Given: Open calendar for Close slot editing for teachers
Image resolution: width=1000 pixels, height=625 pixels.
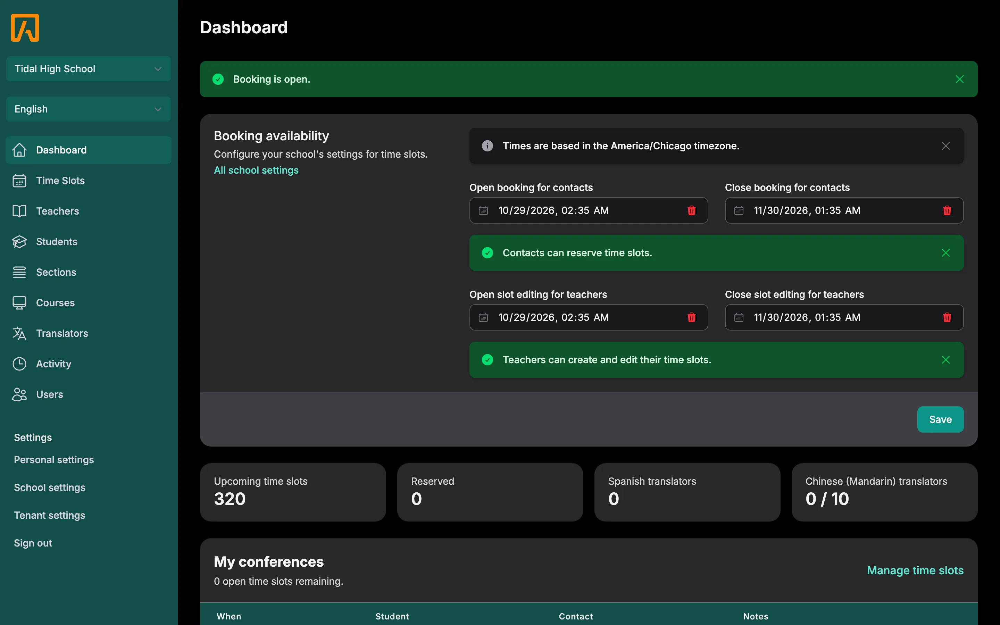Looking at the screenshot, I should [x=739, y=318].
